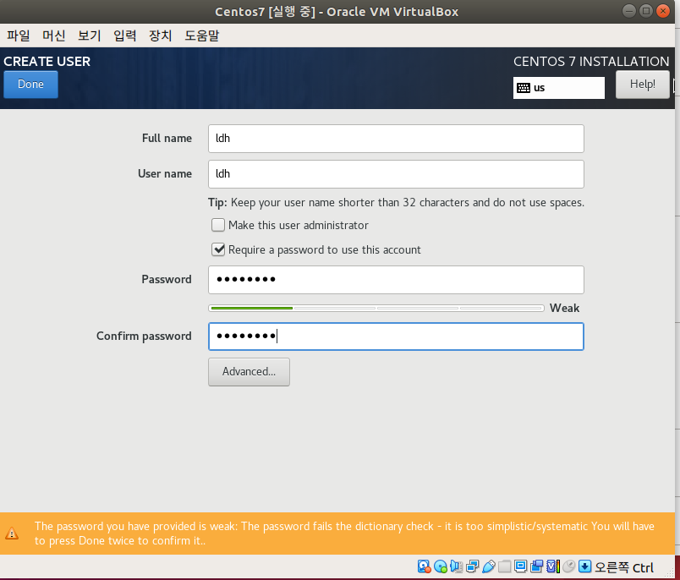Click the network adapter indicator icon
The height and width of the screenshot is (580, 680).
pyautogui.click(x=472, y=566)
